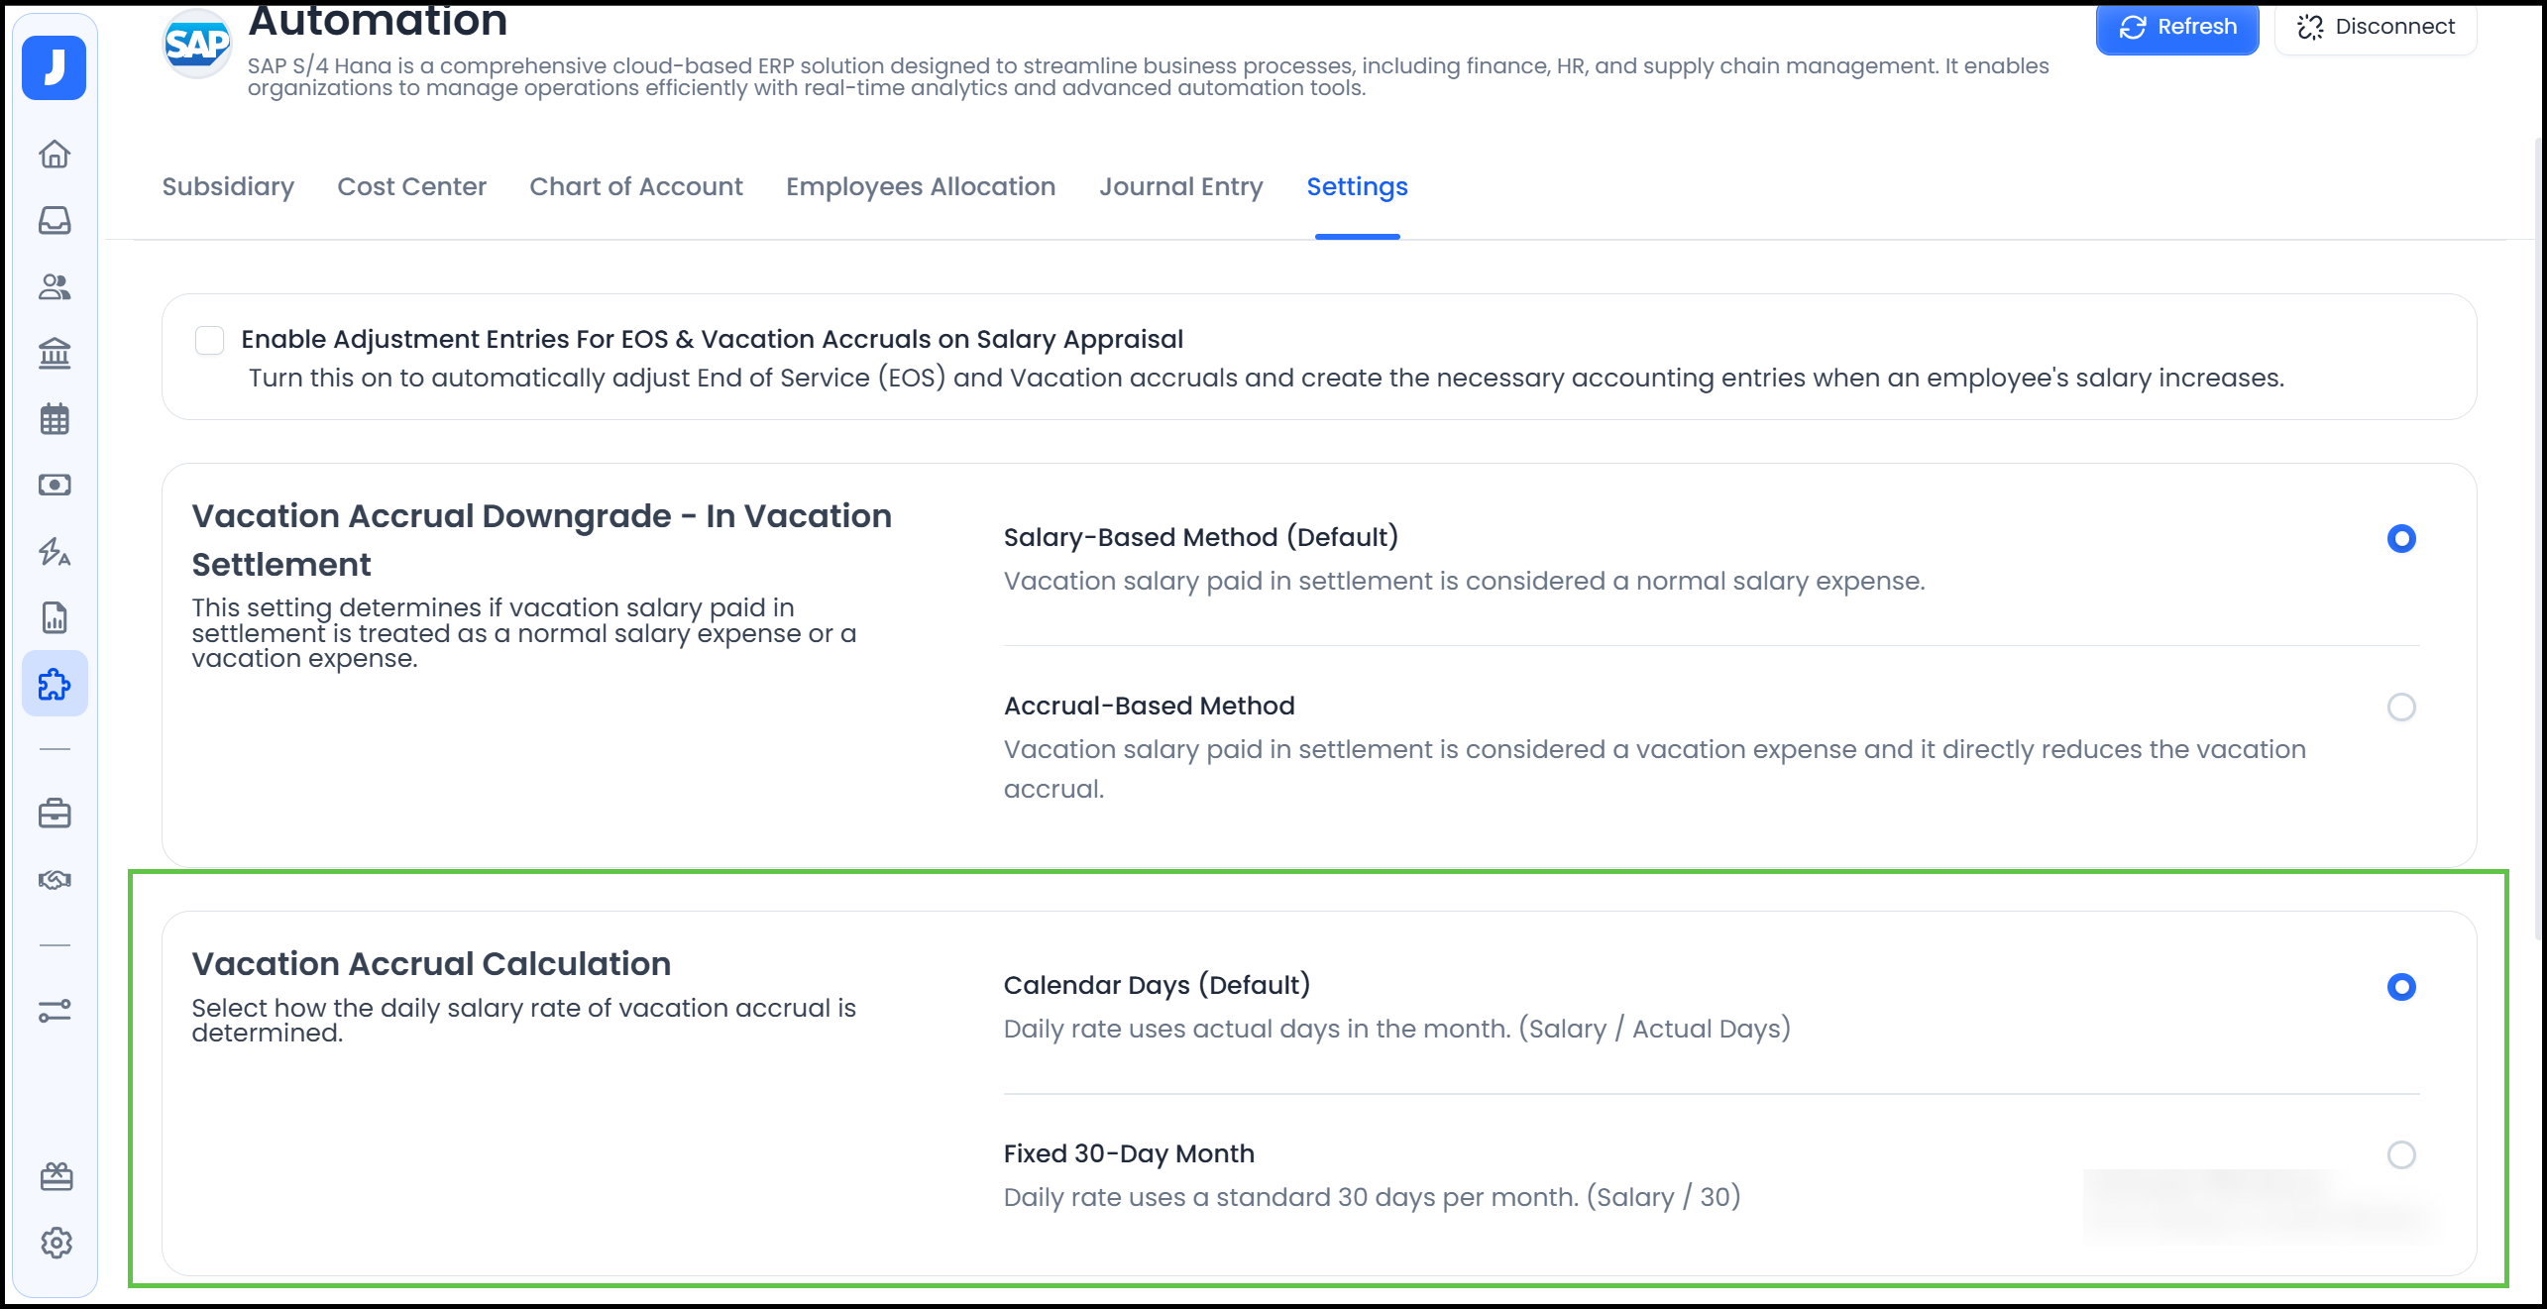This screenshot has width=2547, height=1309.
Task: Open the report document chart icon
Action: [55, 617]
